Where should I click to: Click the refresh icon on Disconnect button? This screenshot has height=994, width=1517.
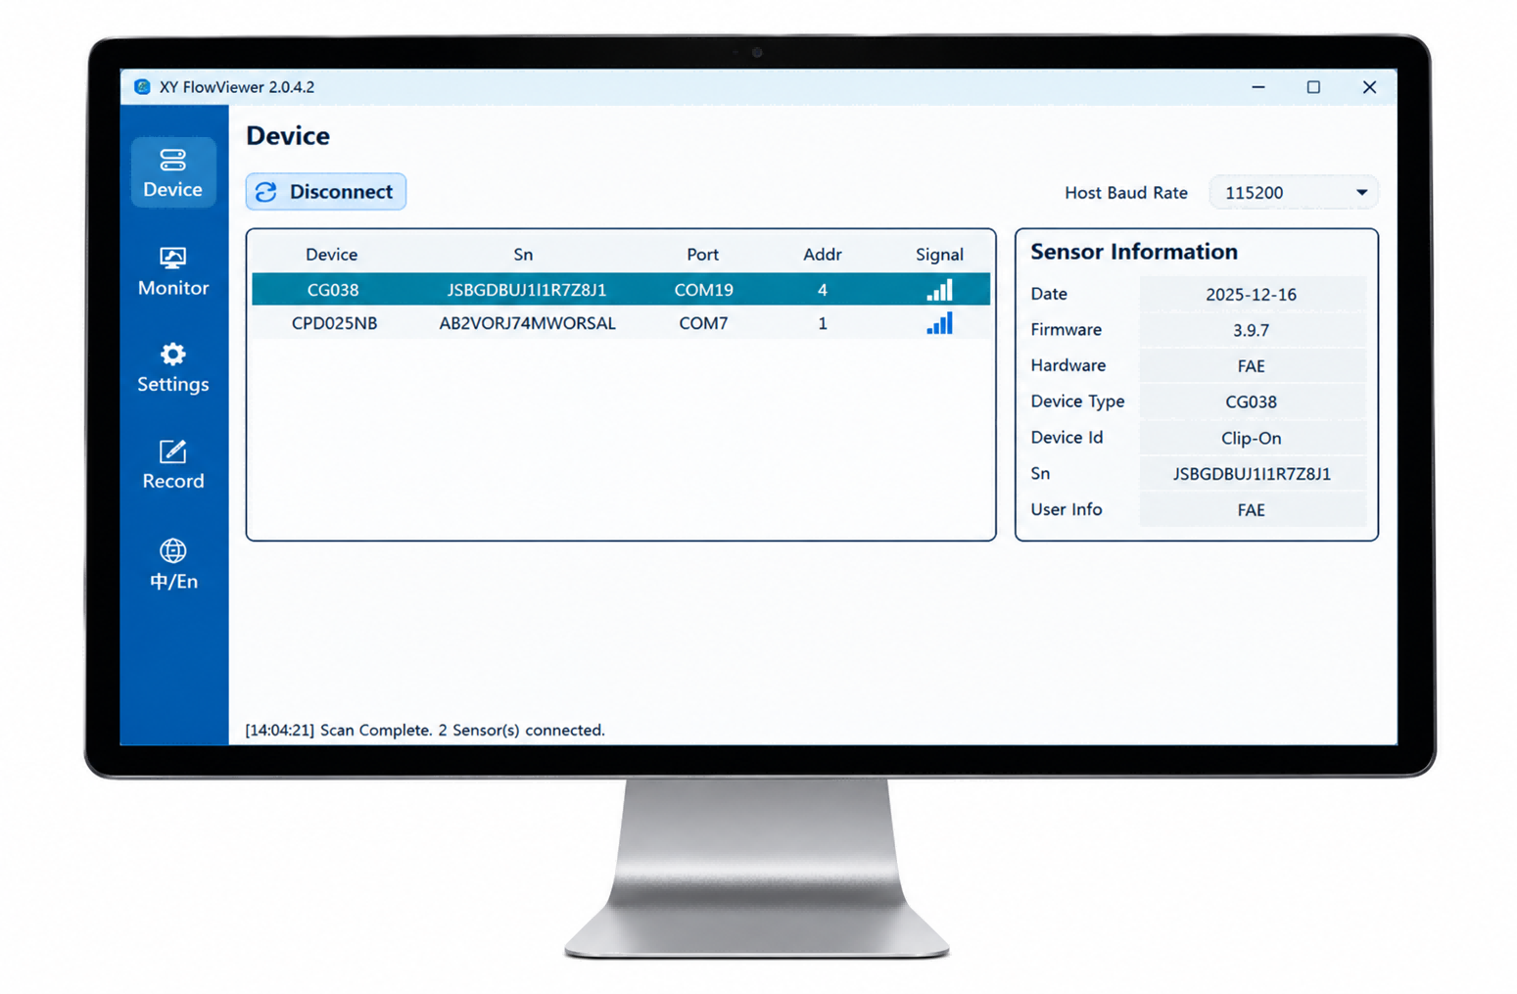click(266, 192)
